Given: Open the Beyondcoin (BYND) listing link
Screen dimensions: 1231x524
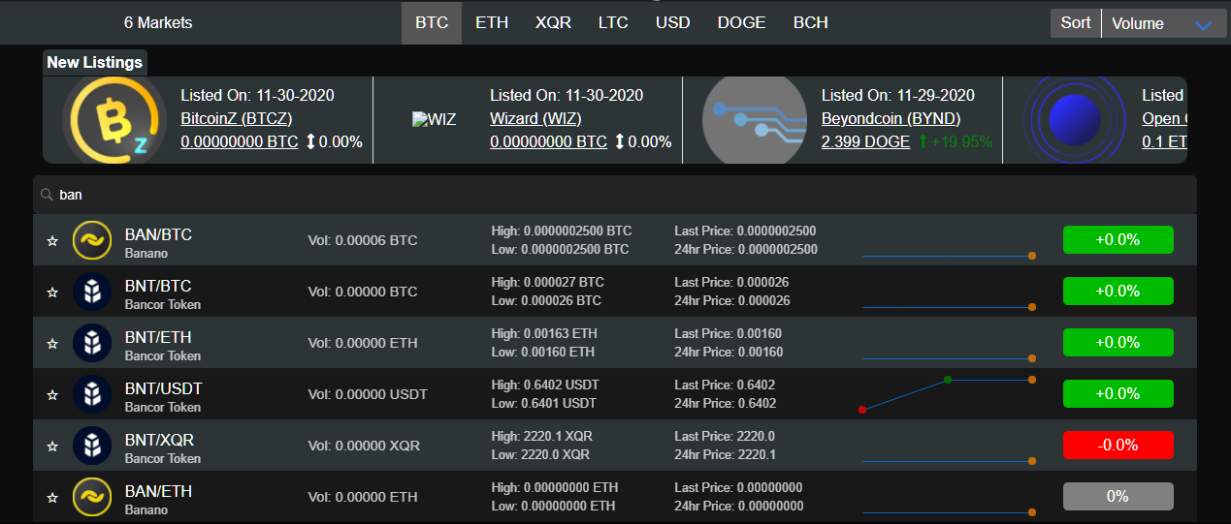Looking at the screenshot, I should (891, 118).
